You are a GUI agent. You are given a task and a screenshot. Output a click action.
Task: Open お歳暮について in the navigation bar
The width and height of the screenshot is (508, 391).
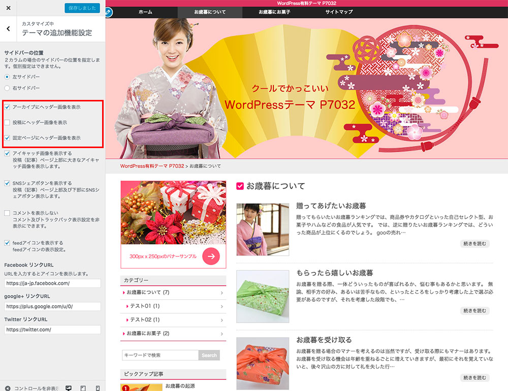pos(210,12)
